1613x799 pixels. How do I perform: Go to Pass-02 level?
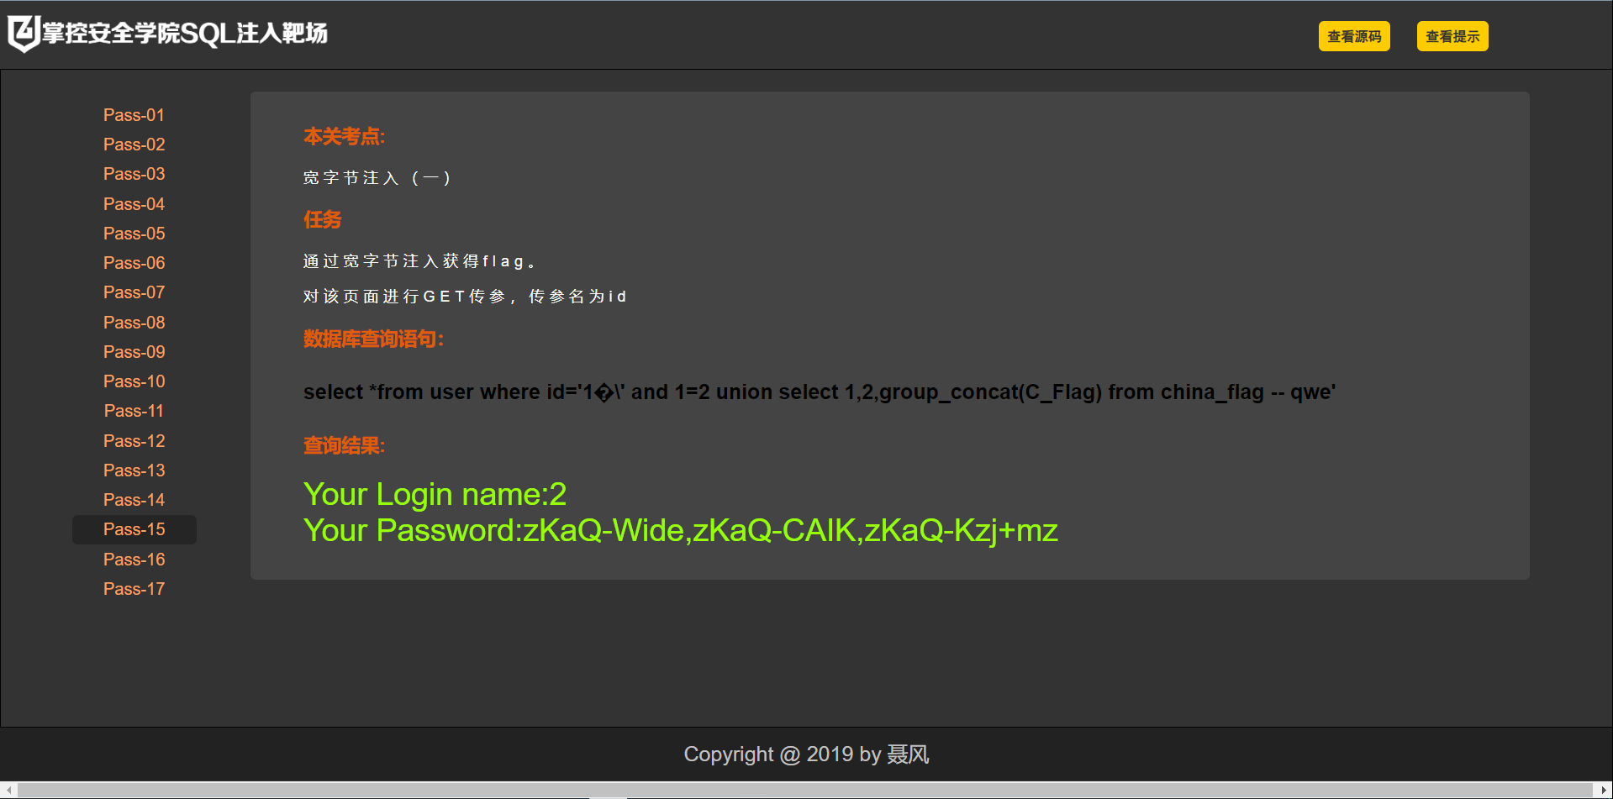(134, 145)
